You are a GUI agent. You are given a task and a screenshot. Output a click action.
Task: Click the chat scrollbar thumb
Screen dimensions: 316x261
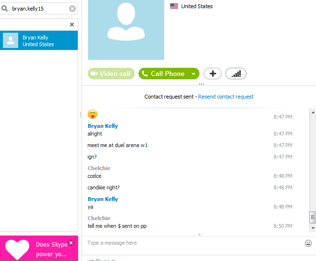313,218
